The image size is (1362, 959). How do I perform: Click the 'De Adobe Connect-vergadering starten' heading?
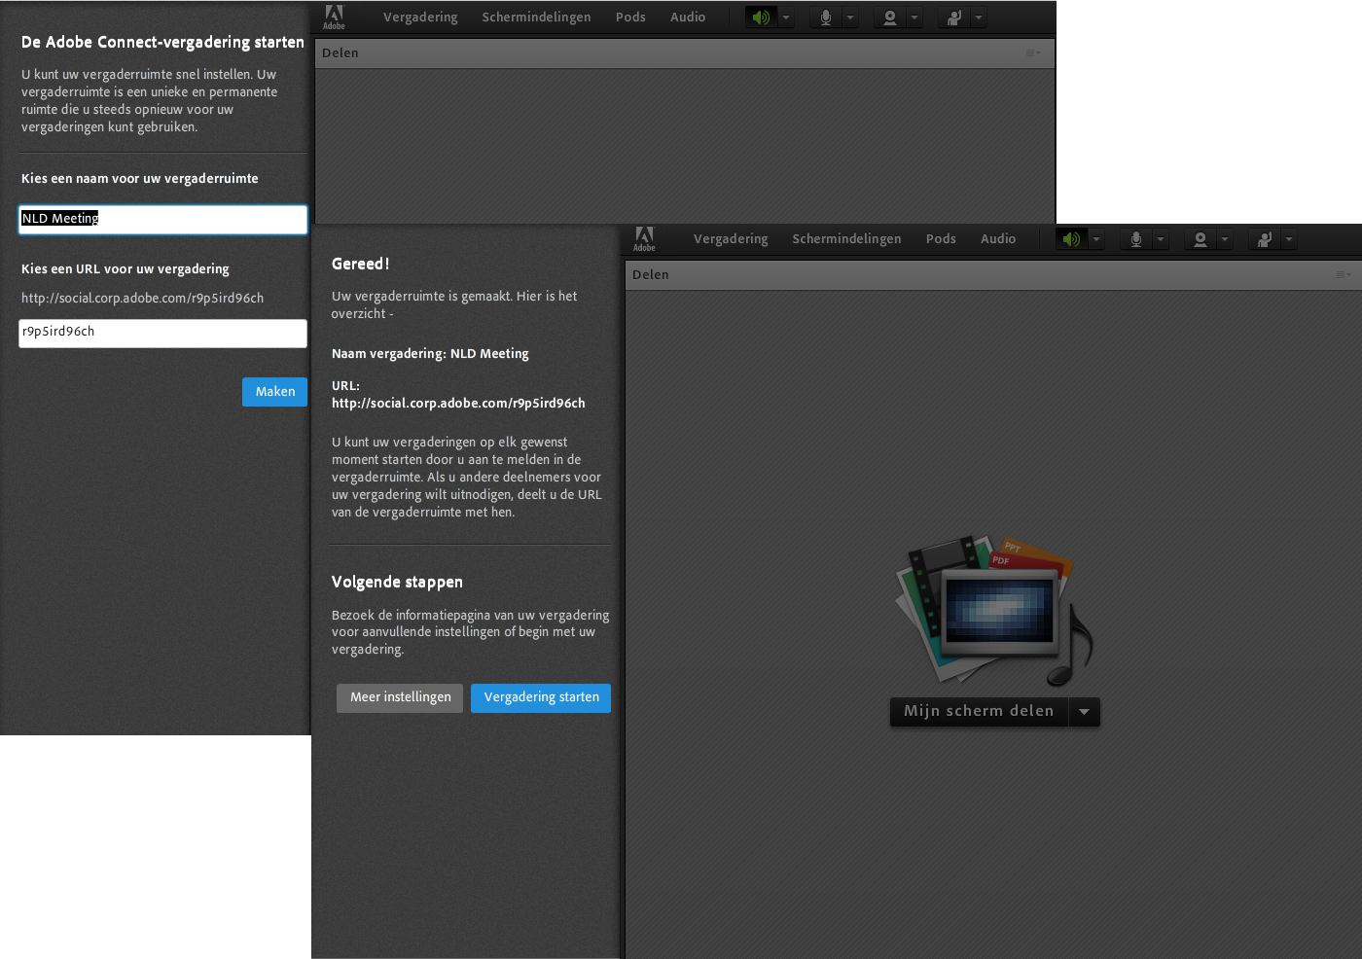(162, 42)
